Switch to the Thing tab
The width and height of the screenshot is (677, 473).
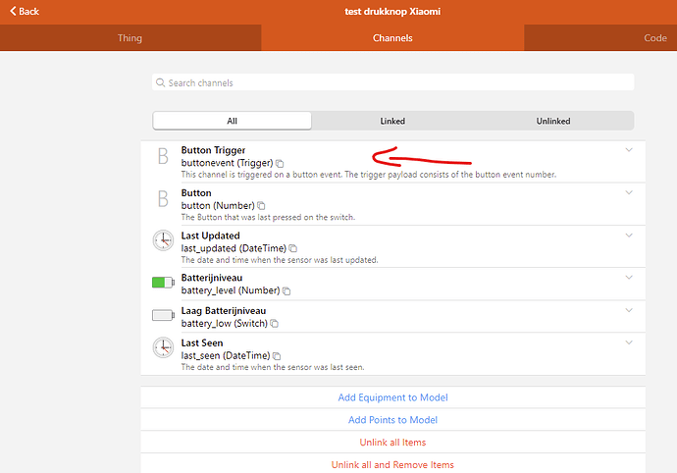(x=130, y=38)
